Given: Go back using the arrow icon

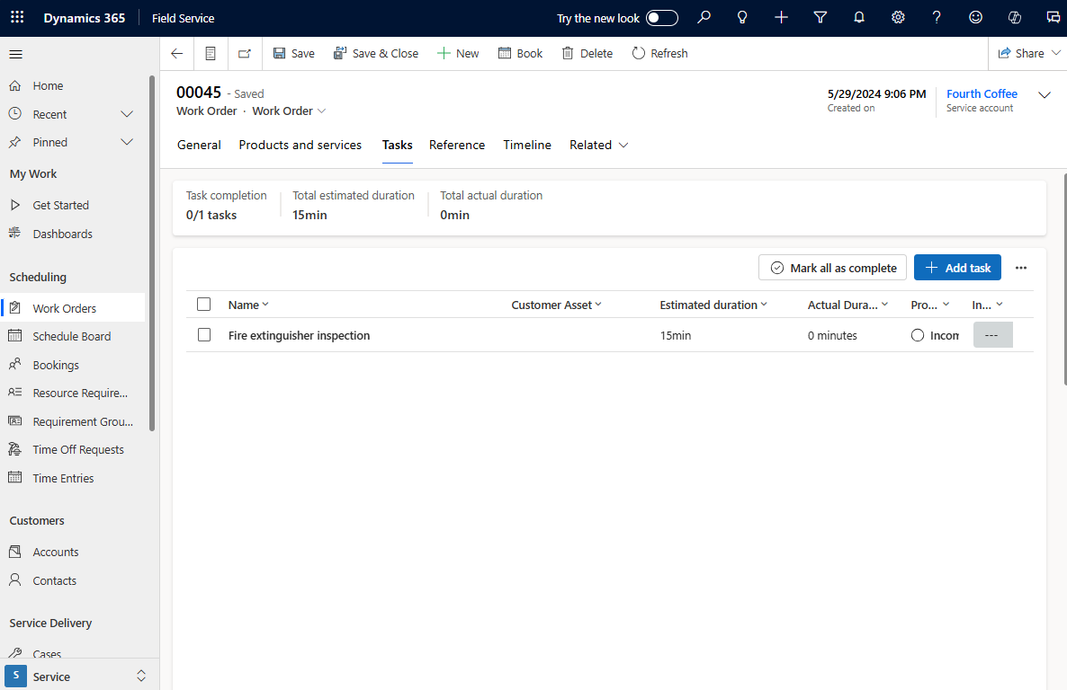Looking at the screenshot, I should (x=177, y=54).
